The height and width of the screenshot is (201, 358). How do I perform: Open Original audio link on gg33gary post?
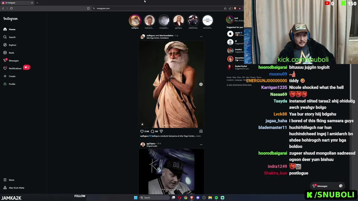[152, 146]
